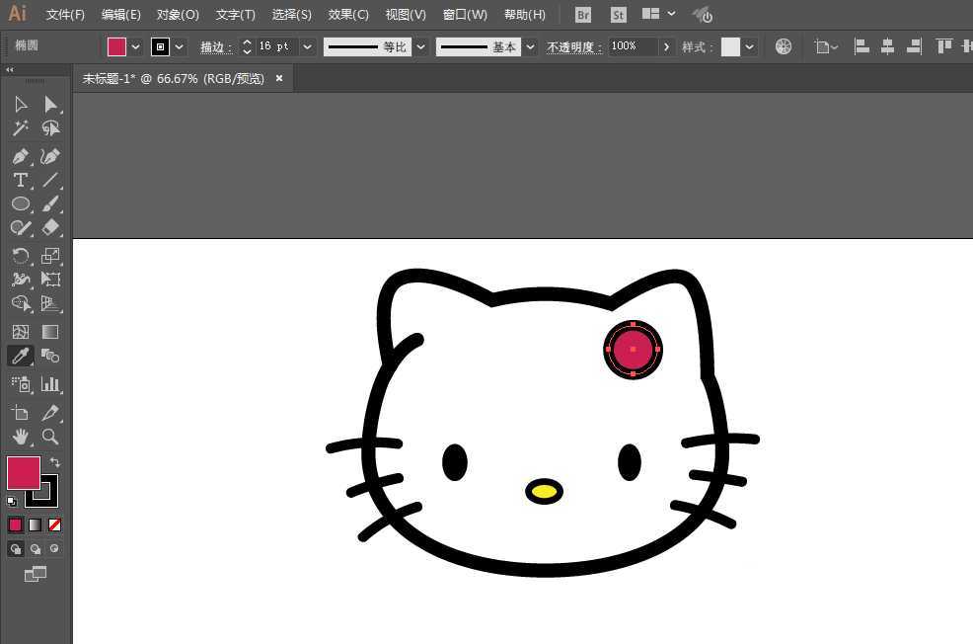This screenshot has height=644, width=973.
Task: Select the Eyedropper tool
Action: pos(21,357)
